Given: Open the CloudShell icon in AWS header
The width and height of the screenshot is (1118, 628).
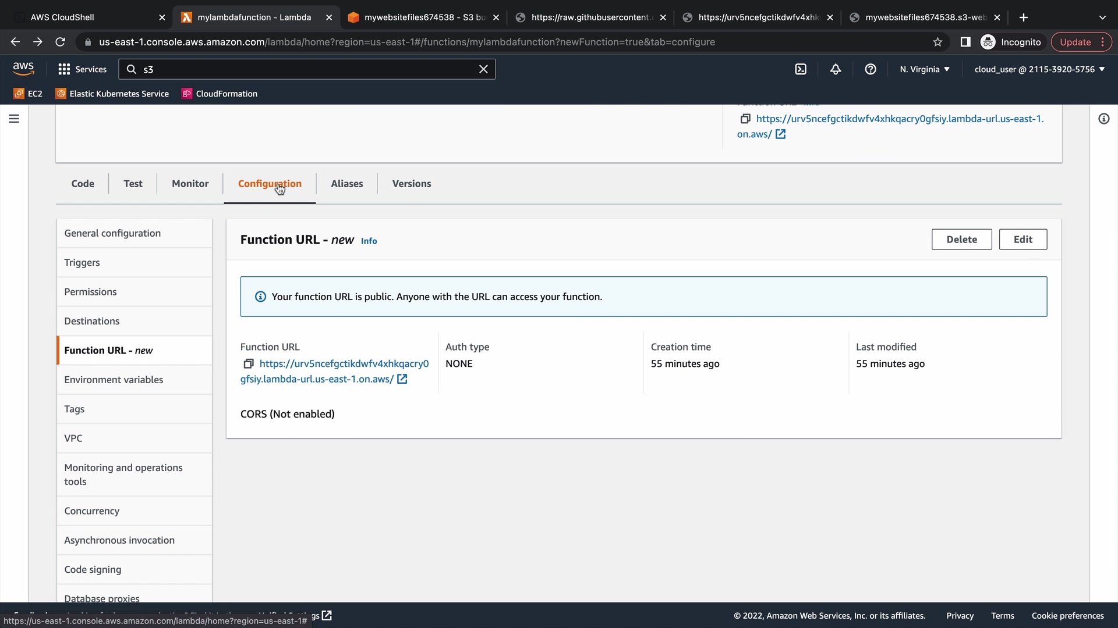Looking at the screenshot, I should point(801,69).
